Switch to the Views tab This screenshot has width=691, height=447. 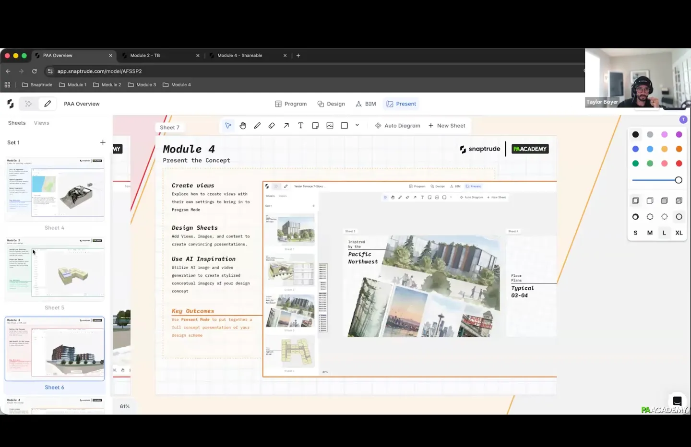coord(42,123)
